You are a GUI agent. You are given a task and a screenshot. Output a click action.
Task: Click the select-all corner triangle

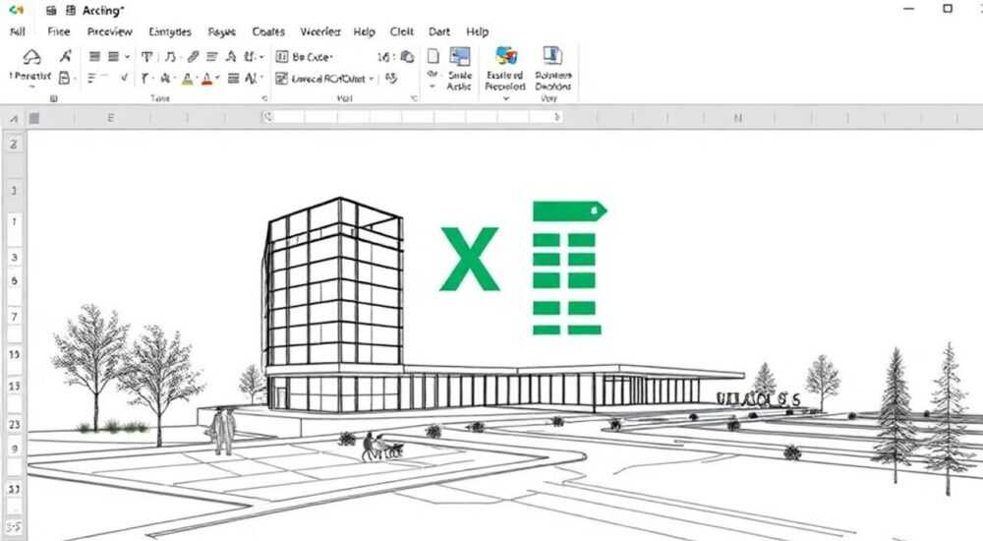tap(14, 119)
